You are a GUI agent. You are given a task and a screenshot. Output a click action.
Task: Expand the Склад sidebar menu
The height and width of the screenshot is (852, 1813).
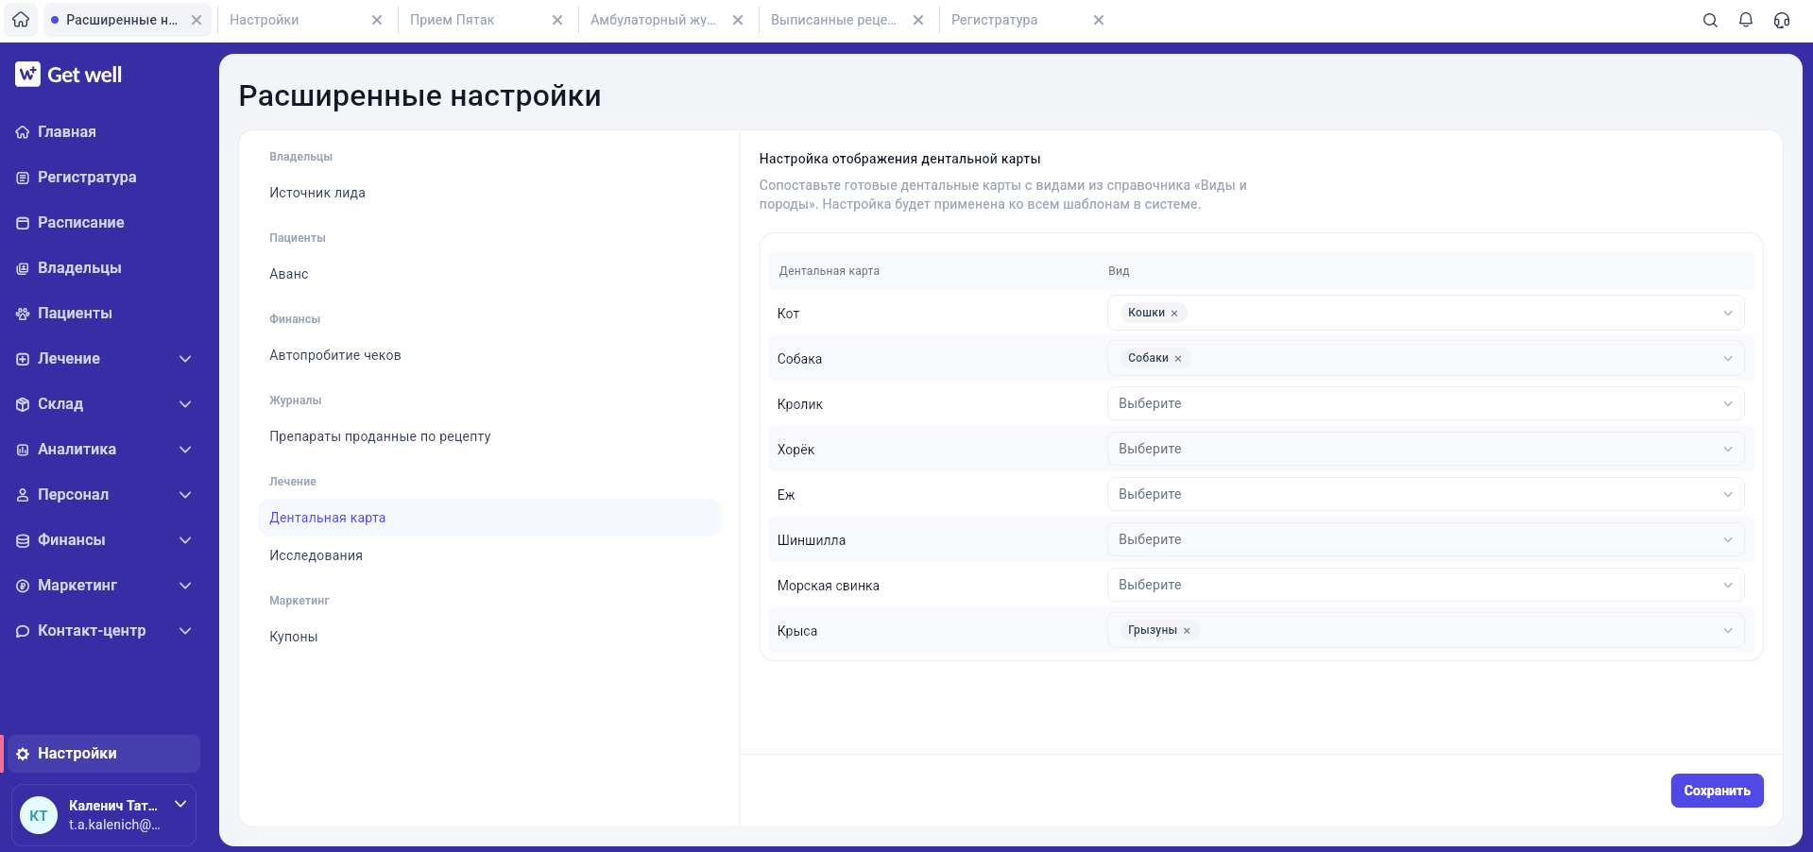pyautogui.click(x=104, y=404)
